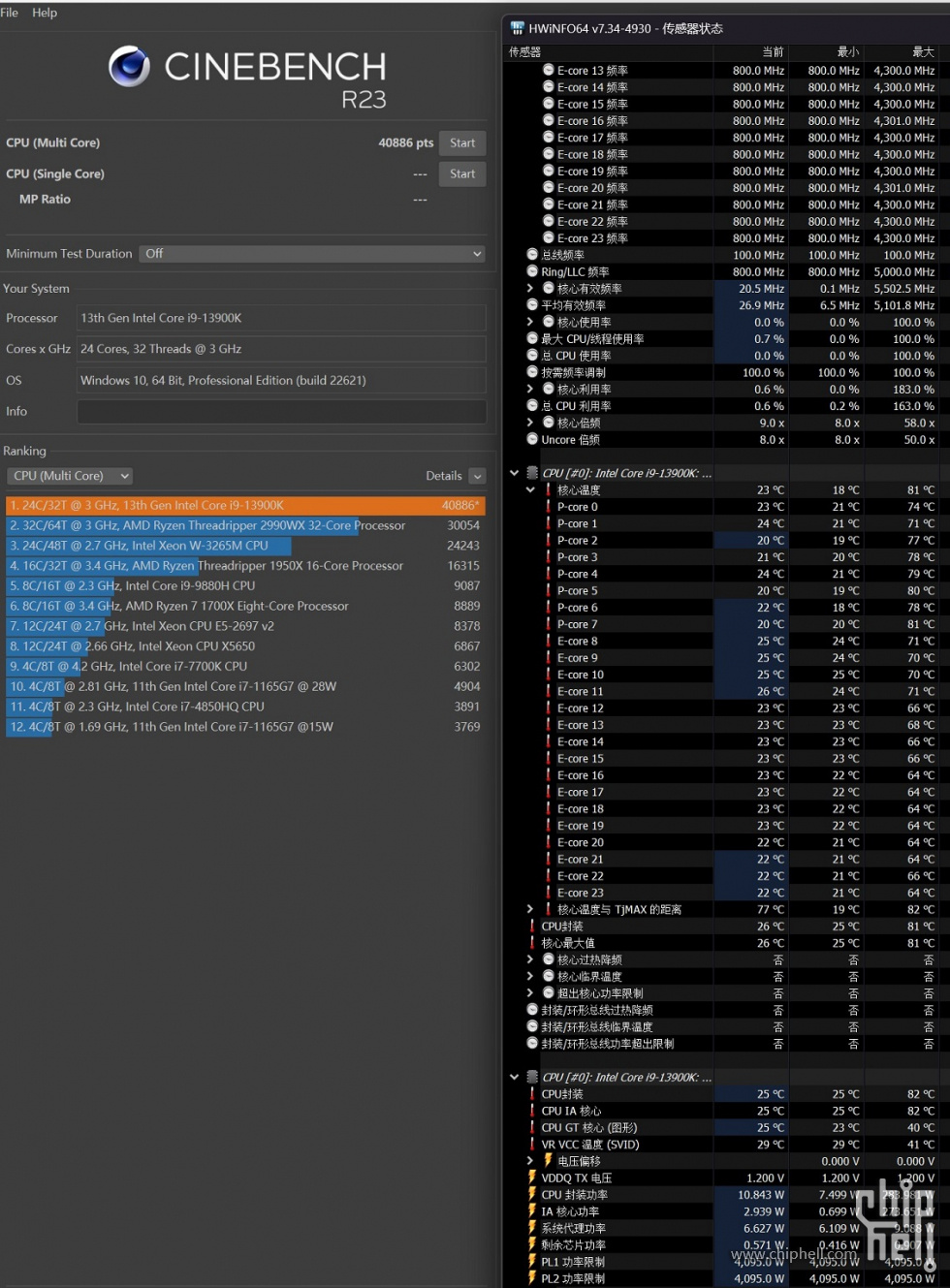Click the 核心最大值 thermometer icon
The image size is (950, 1288).
coord(532,943)
